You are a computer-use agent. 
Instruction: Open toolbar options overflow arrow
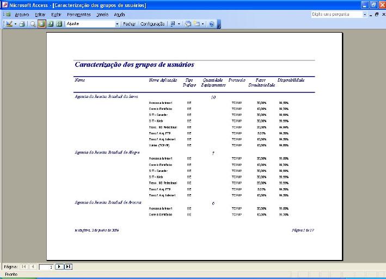[x=219, y=24]
